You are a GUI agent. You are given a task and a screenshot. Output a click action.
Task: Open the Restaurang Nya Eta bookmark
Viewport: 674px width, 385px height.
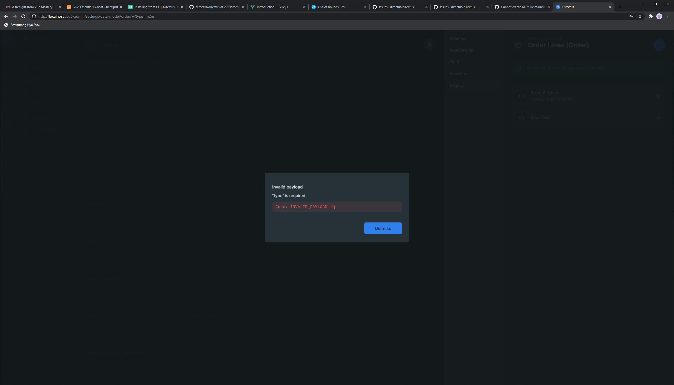[23, 25]
